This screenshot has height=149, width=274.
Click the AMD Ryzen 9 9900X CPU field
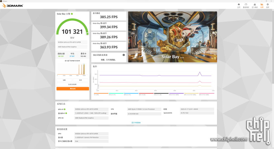[144, 109]
